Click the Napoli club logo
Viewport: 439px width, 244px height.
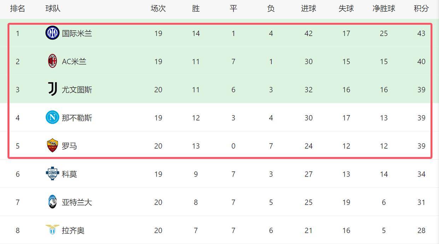point(52,117)
